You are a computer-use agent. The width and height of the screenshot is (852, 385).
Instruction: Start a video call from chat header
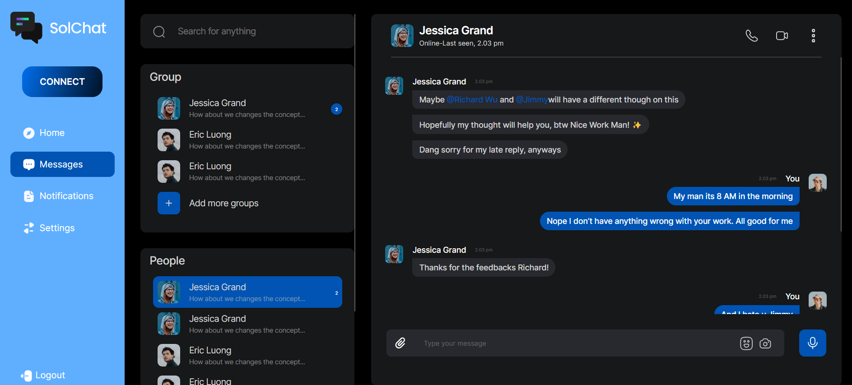pos(782,36)
